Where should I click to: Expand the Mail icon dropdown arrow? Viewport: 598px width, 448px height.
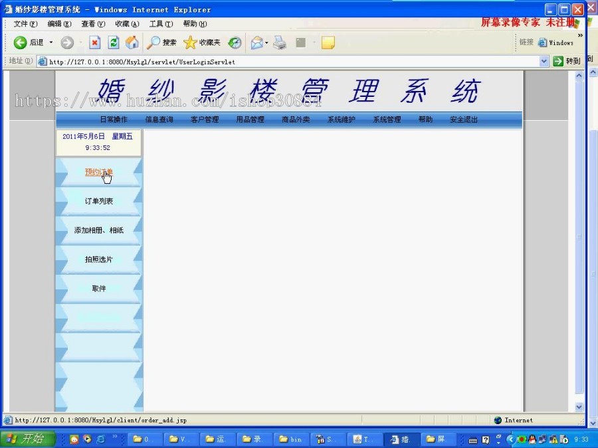point(266,42)
